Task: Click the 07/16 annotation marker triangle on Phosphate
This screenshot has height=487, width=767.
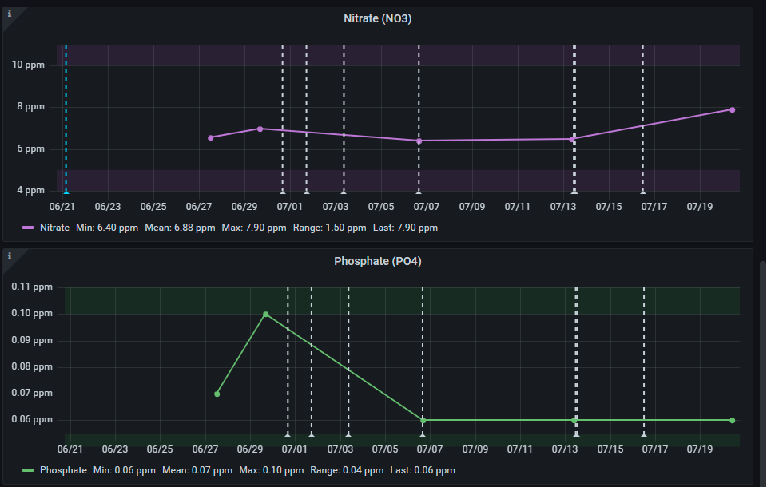Action: click(x=644, y=434)
